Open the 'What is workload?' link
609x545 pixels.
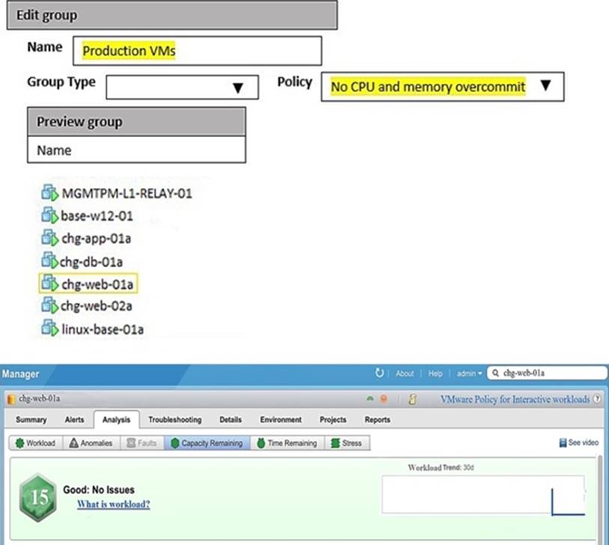tap(113, 505)
